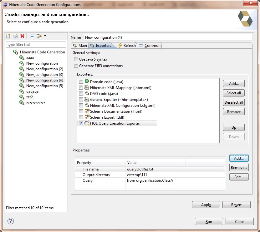Click the Revert button
Image resolution: width=260 pixels, height=232 pixels.
point(237,205)
